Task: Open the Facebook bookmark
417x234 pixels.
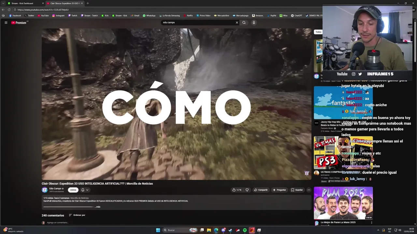Action: click(15, 16)
